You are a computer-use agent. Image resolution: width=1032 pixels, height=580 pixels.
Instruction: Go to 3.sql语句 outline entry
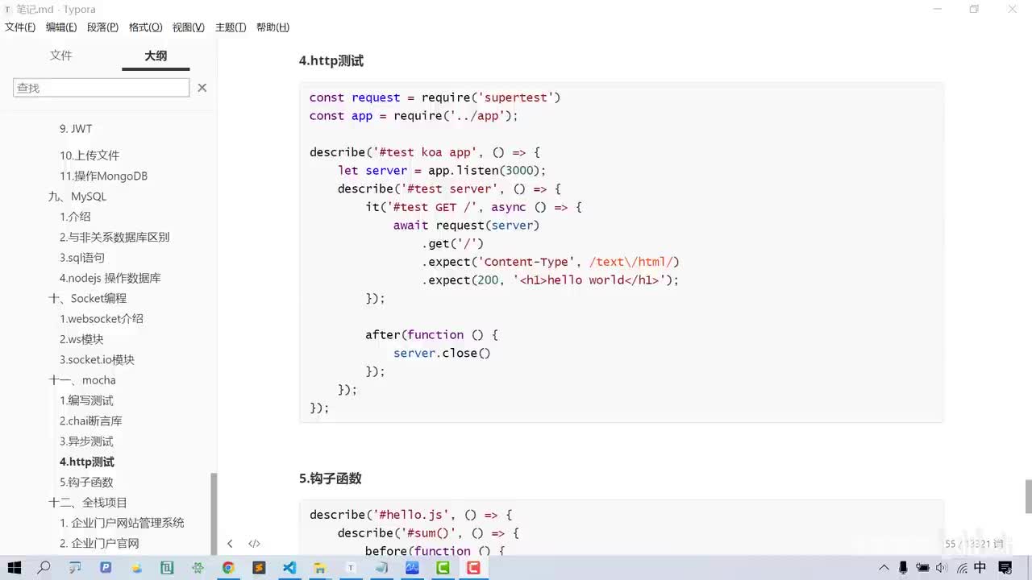pyautogui.click(x=82, y=258)
